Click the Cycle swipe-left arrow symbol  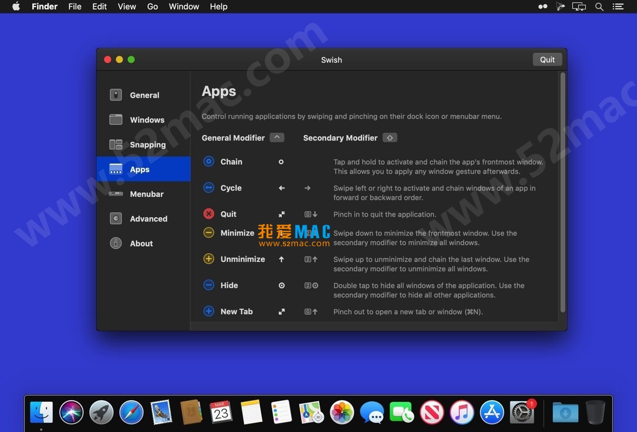pos(282,188)
